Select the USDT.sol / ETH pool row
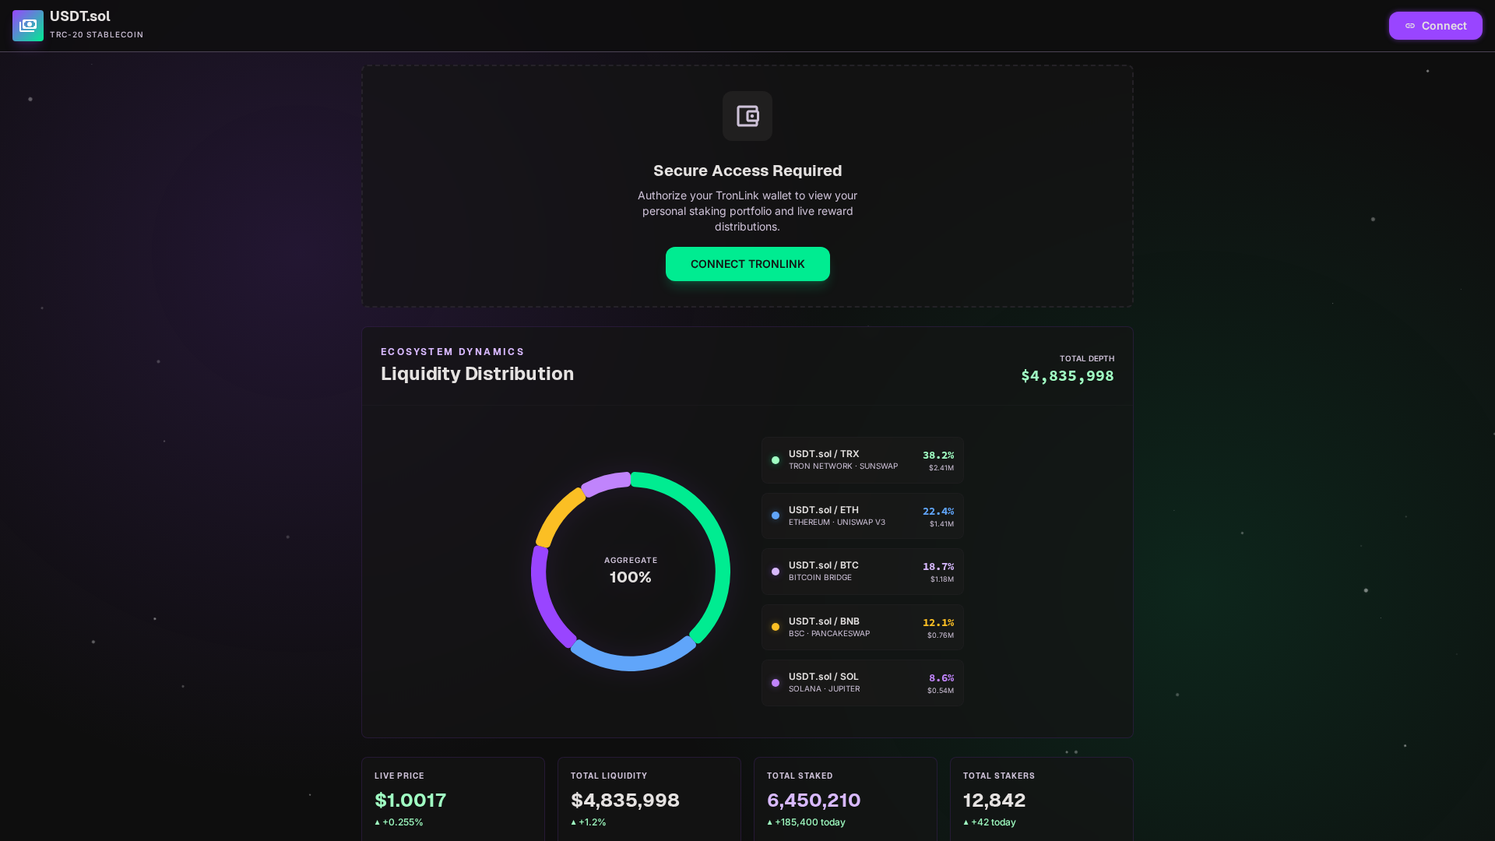This screenshot has width=1495, height=841. pos(863,516)
